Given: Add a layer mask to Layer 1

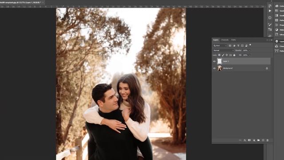Looking at the screenshot, I should point(249,140).
